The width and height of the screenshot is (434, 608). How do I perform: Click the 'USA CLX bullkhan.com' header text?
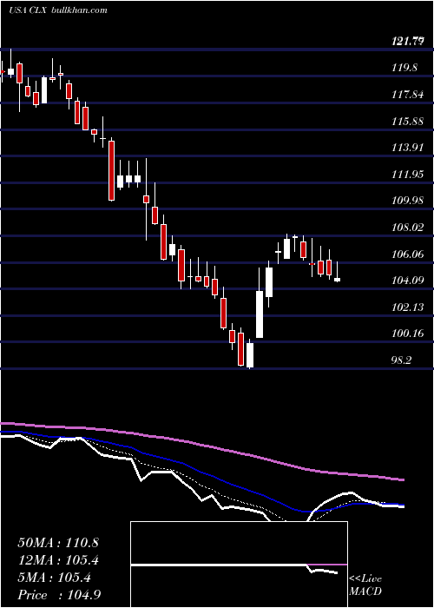(x=58, y=10)
